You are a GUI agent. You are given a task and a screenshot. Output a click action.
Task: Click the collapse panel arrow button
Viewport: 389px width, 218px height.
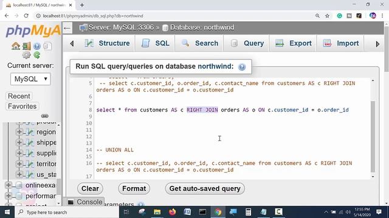click(67, 28)
